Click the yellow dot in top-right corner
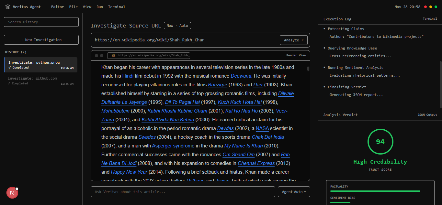Screen dimensions: 442x205 tap(431, 7)
